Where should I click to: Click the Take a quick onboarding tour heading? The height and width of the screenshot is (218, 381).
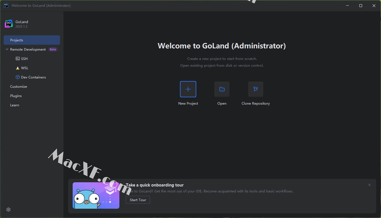pos(155,185)
